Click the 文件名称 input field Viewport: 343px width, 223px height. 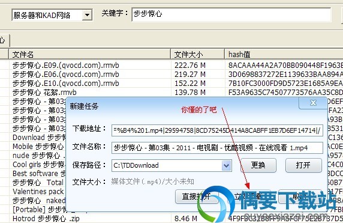click(217, 148)
